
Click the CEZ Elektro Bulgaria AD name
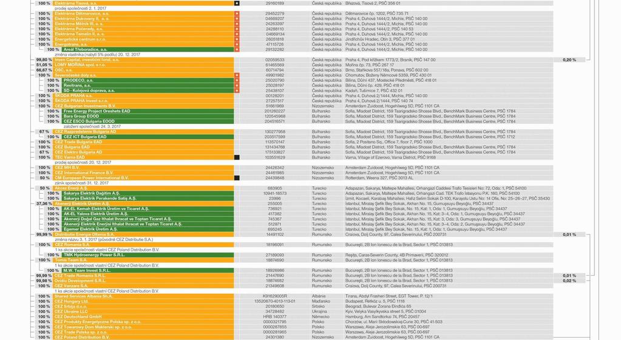click(78, 152)
